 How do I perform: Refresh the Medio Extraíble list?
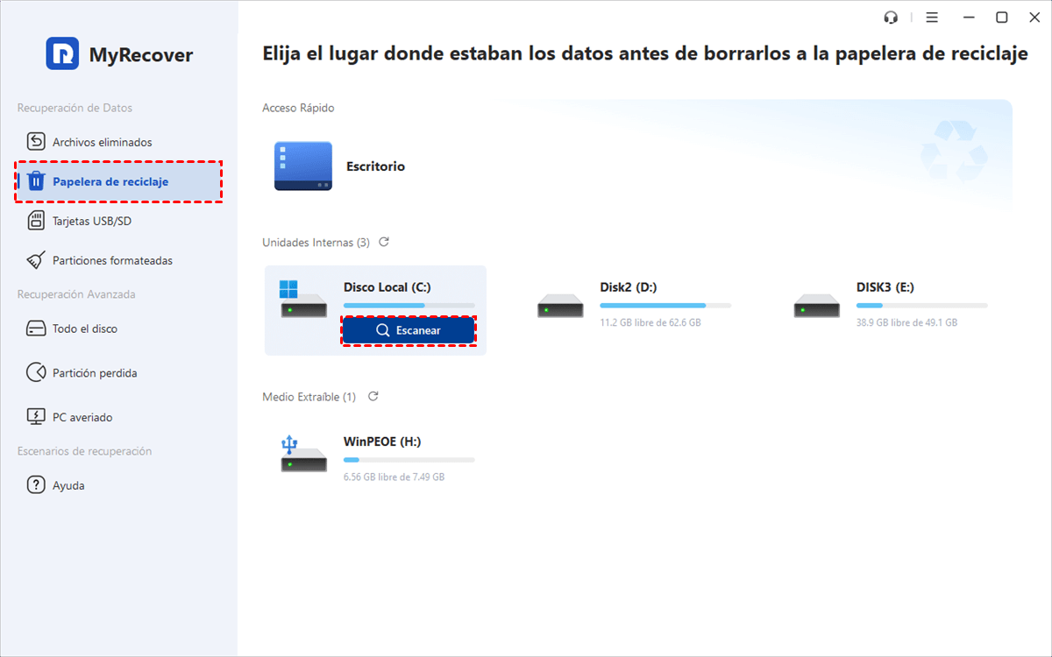(x=373, y=397)
